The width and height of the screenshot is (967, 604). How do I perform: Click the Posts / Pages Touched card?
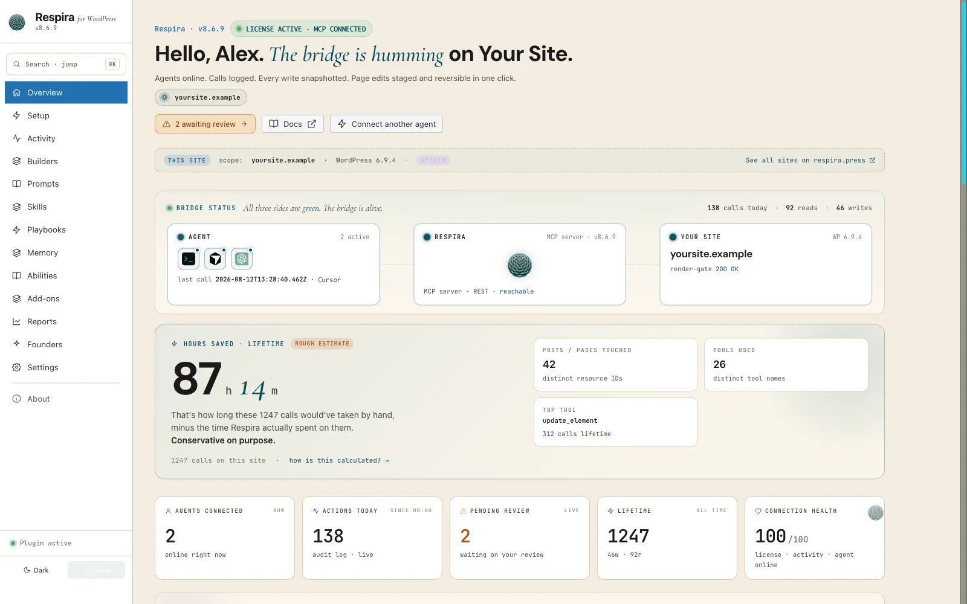(x=615, y=365)
